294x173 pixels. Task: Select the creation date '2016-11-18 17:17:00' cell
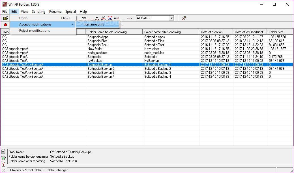point(215,45)
